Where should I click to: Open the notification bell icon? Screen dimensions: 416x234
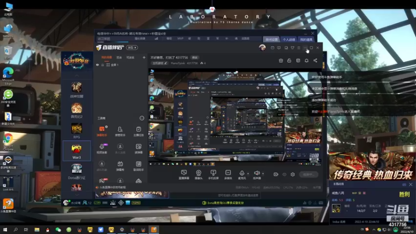tap(306, 60)
